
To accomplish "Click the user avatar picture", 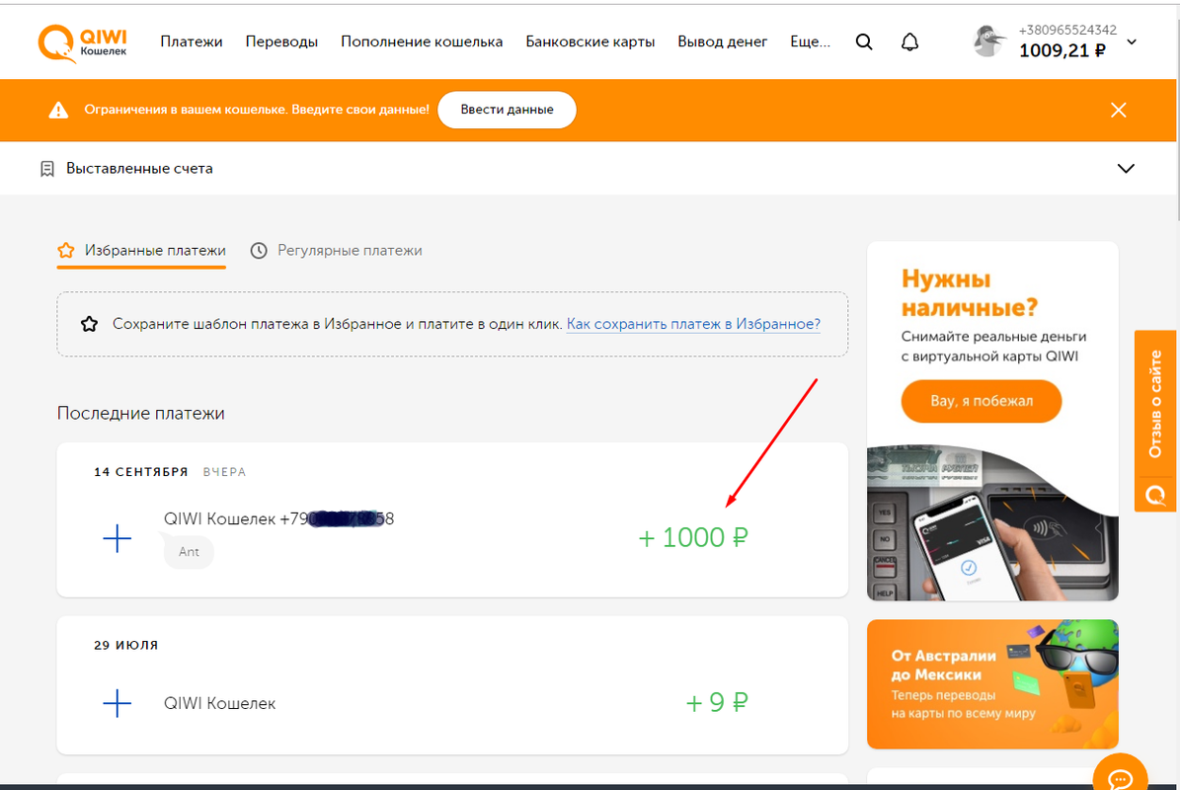I will coord(988,41).
